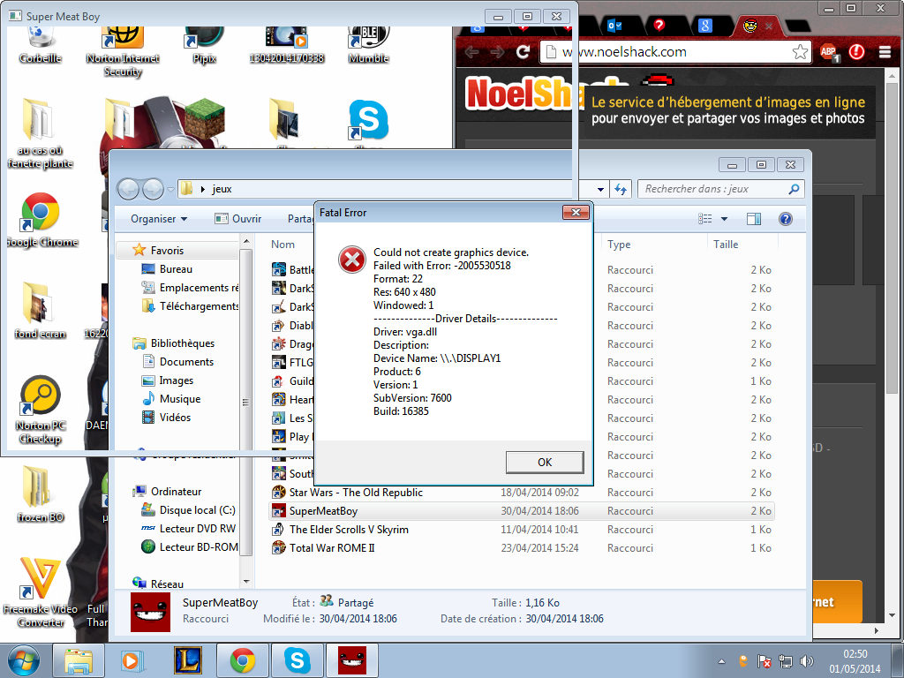Change the Explorer view mode icon
The height and width of the screenshot is (678, 904).
click(704, 219)
